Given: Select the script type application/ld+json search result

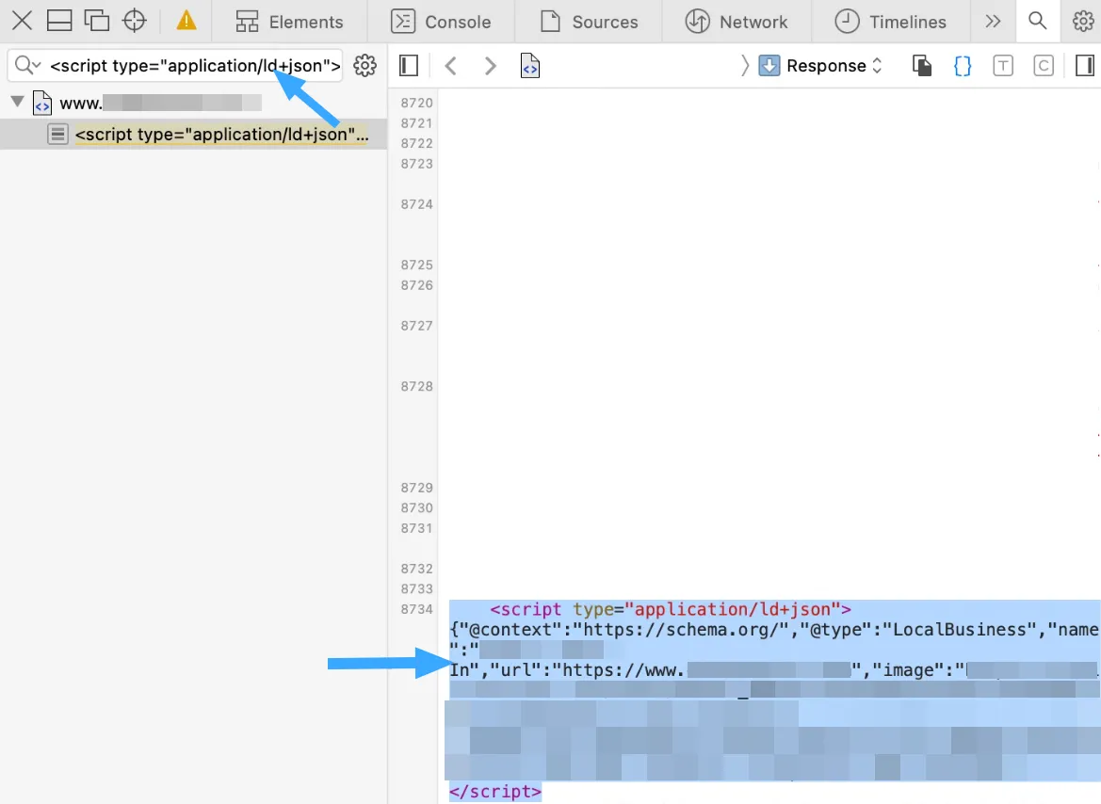Looking at the screenshot, I should (x=193, y=134).
